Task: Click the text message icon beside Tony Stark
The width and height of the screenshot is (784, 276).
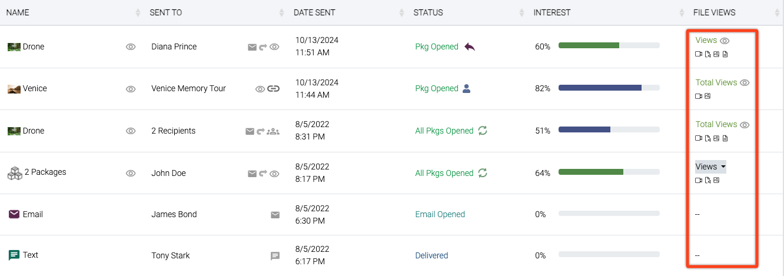Action: coord(275,256)
